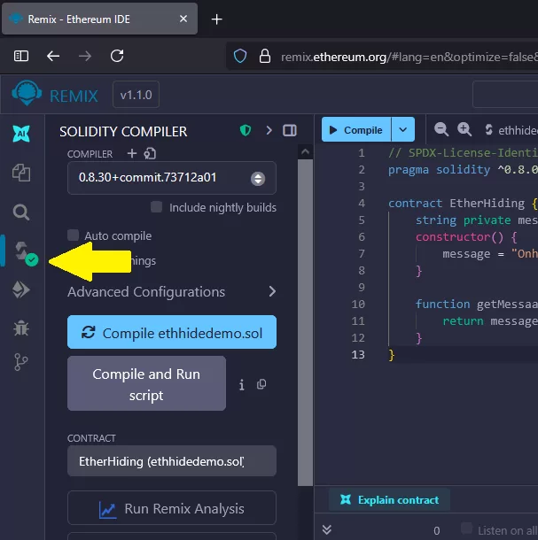Open the Debugger bug icon
The width and height of the screenshot is (538, 540).
click(21, 328)
